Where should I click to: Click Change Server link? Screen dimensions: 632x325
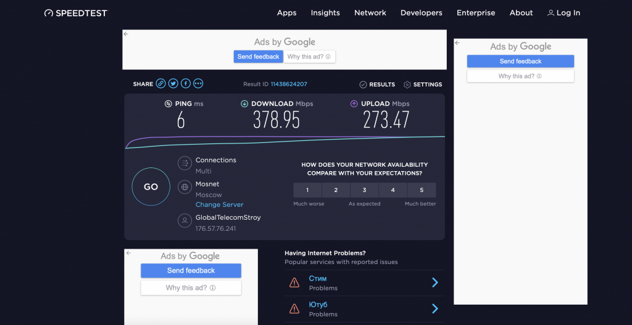tap(219, 205)
